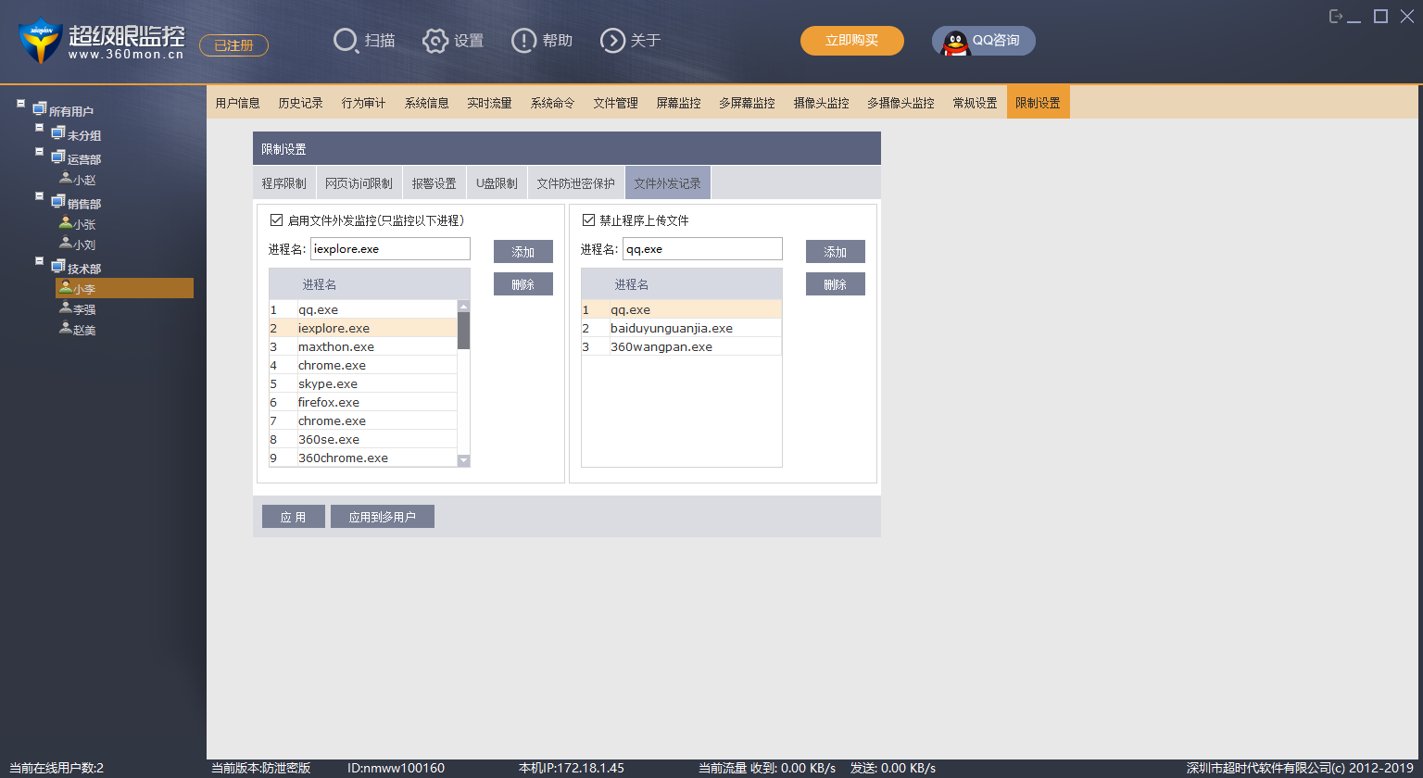The width and height of the screenshot is (1423, 778).
Task: Switch to the 屏幕监控 tab
Action: [678, 103]
